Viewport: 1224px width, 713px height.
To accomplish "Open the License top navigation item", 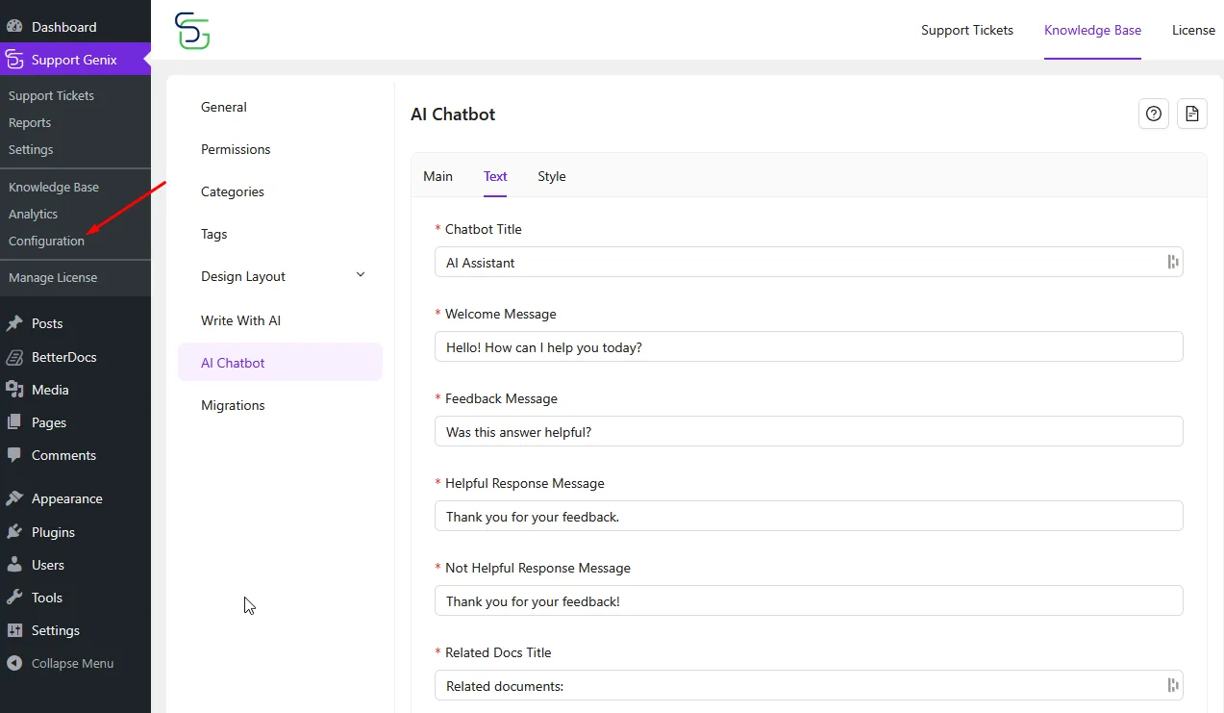I will (x=1193, y=30).
